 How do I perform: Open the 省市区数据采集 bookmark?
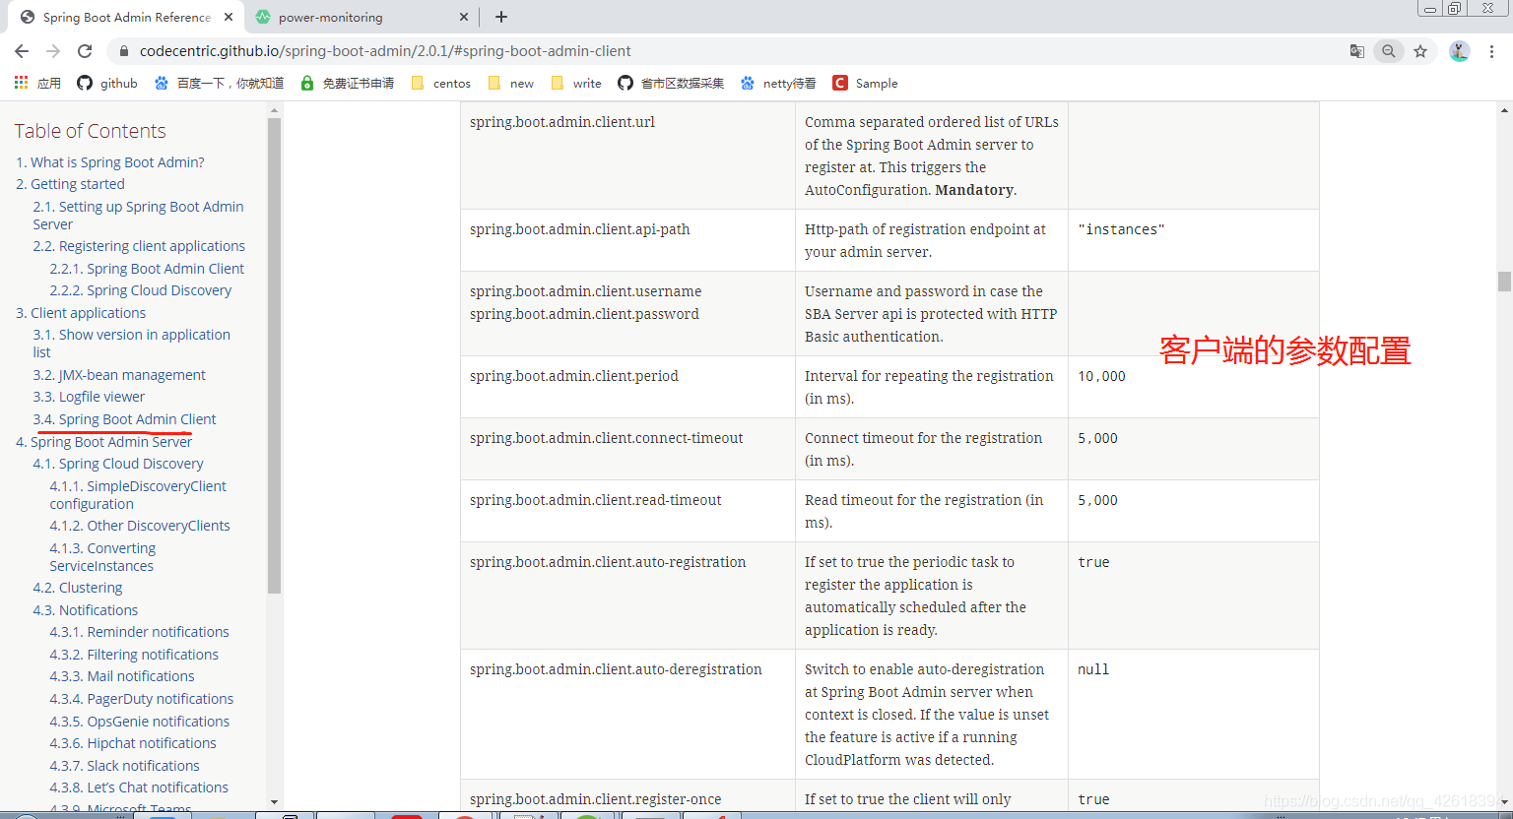click(671, 84)
